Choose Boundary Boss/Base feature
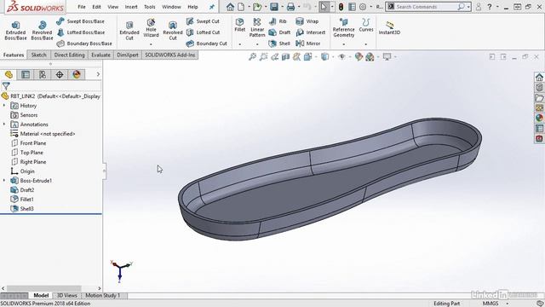This screenshot has height=307, width=545. coord(84,43)
